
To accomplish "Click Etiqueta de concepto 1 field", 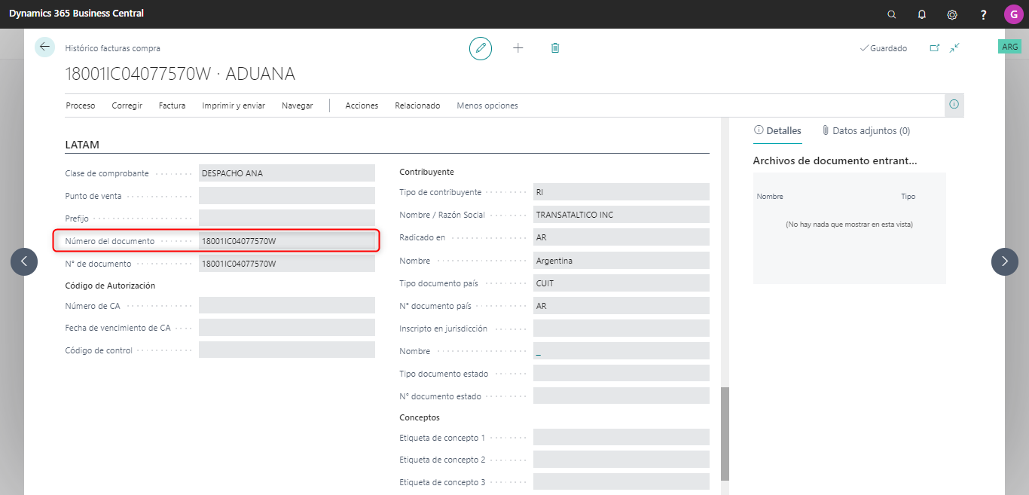I will 621,437.
